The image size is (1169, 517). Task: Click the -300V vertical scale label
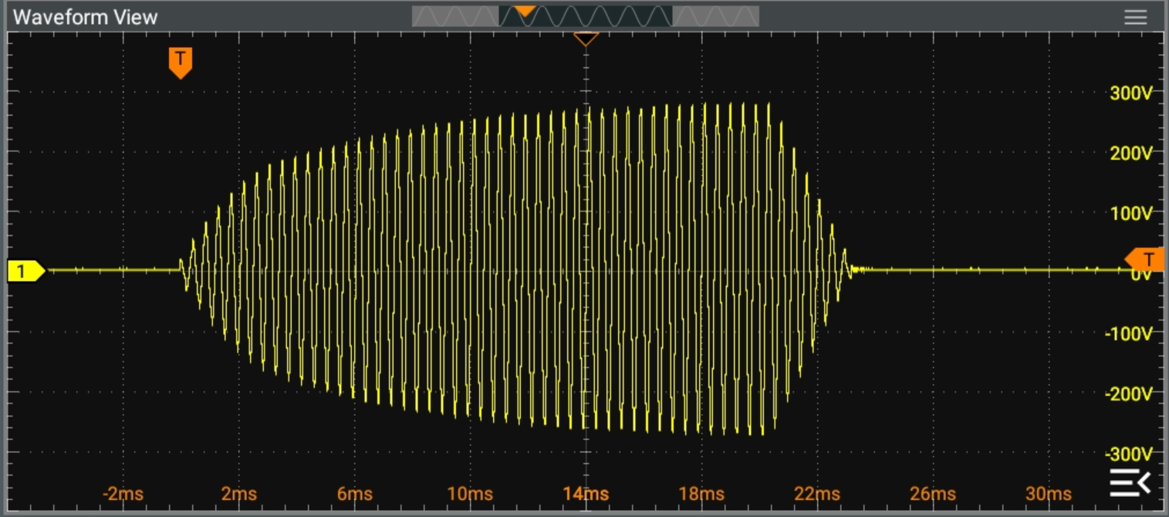(1128, 453)
